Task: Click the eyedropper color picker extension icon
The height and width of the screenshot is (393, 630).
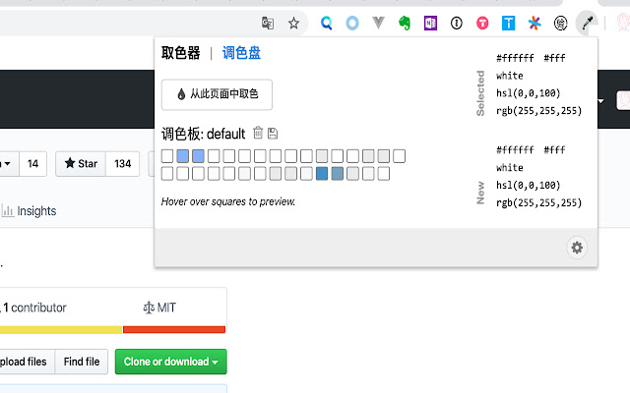Action: [587, 23]
